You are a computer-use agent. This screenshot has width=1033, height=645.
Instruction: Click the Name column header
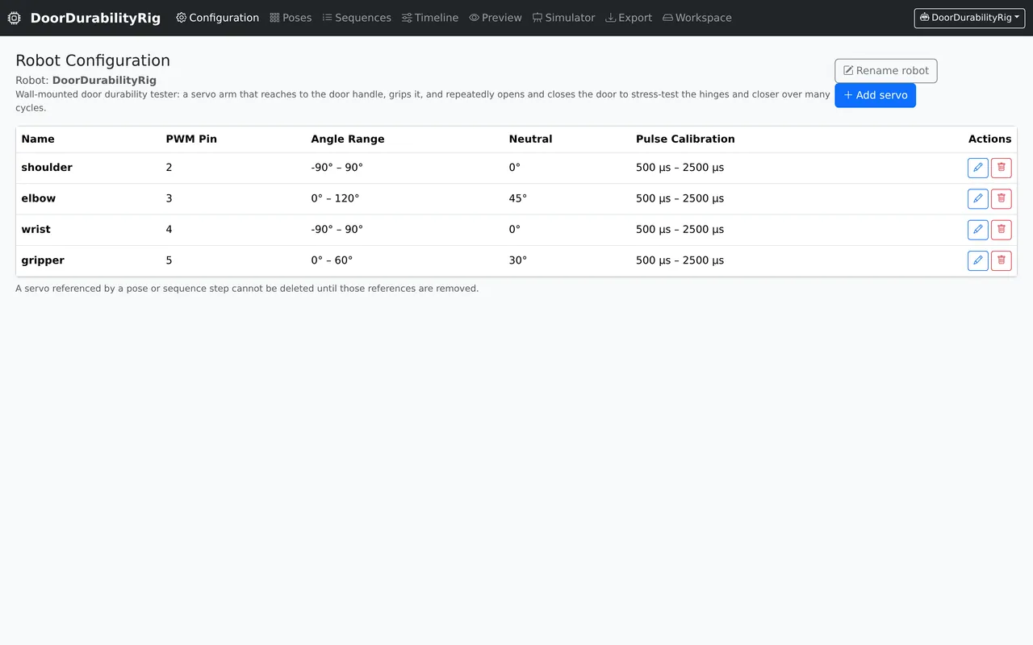tap(38, 139)
